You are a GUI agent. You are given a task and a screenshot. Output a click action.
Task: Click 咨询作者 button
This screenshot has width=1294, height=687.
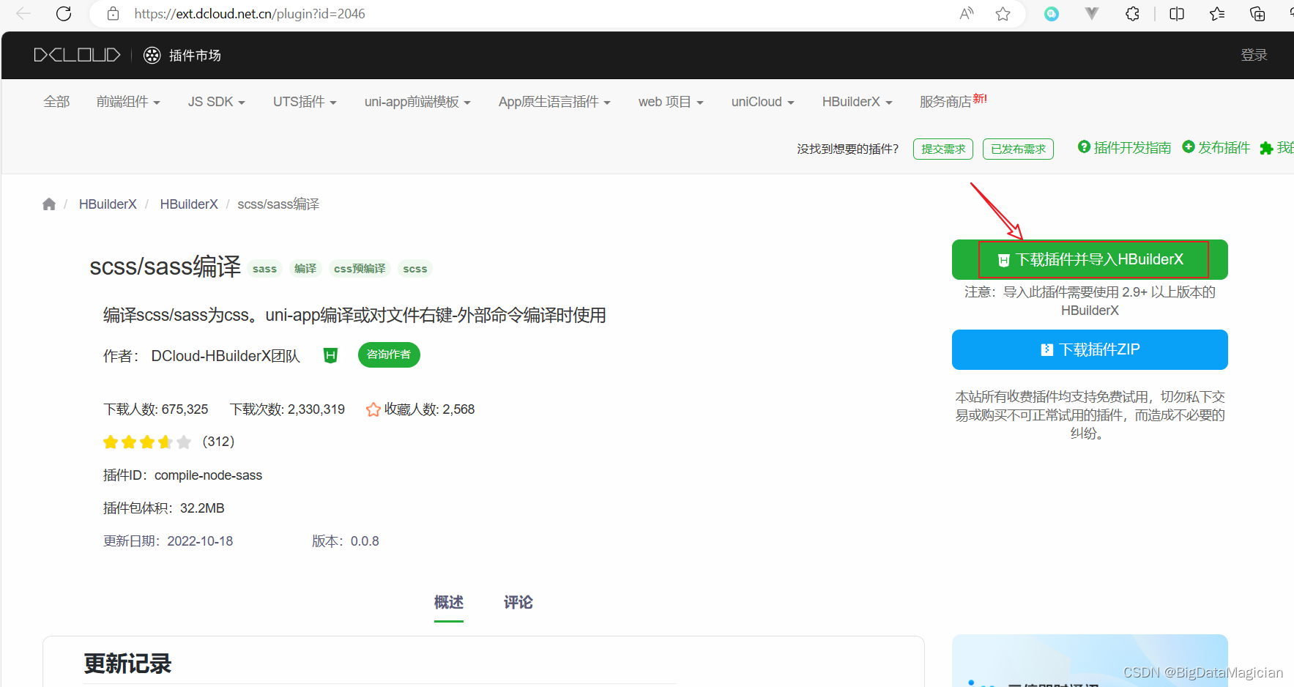coord(389,354)
